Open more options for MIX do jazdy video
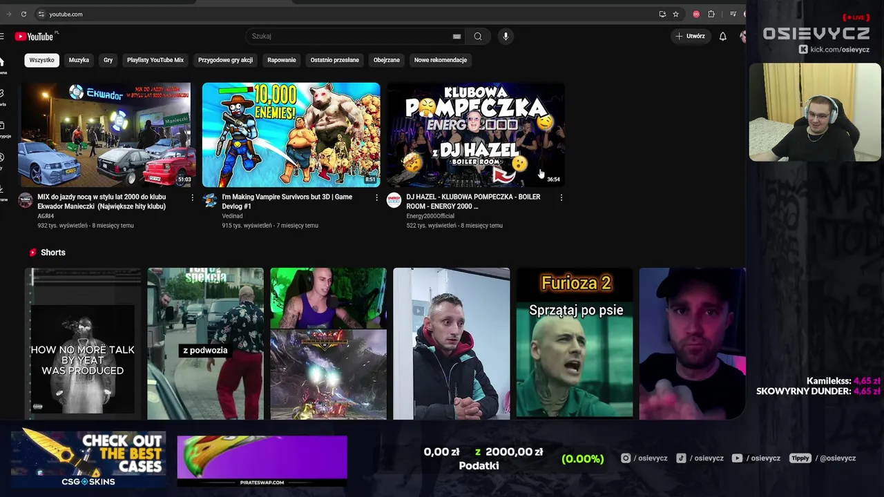Screen dimensions: 884x497 click(192, 197)
